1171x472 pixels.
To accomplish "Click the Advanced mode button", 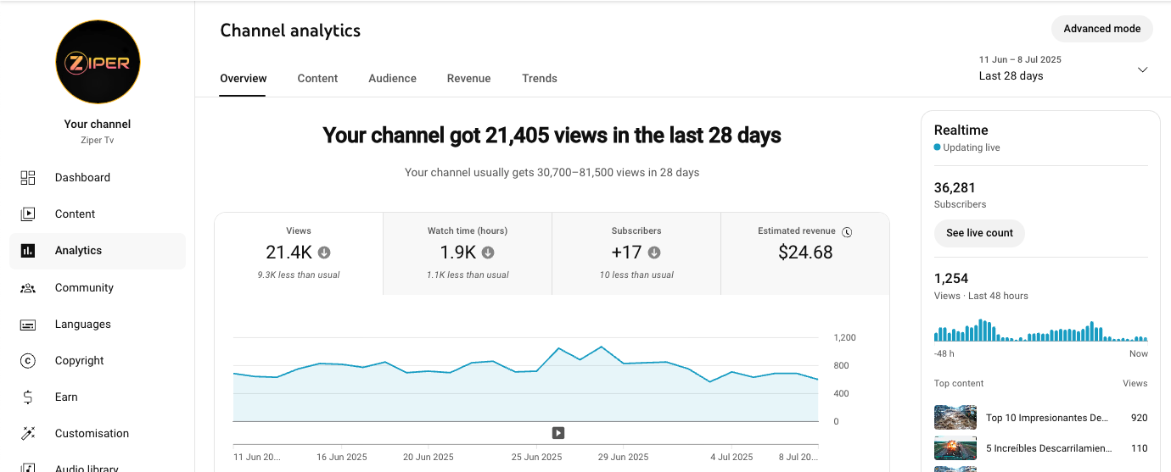I will 1101,29.
